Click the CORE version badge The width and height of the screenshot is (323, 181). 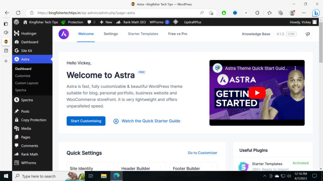291,34
